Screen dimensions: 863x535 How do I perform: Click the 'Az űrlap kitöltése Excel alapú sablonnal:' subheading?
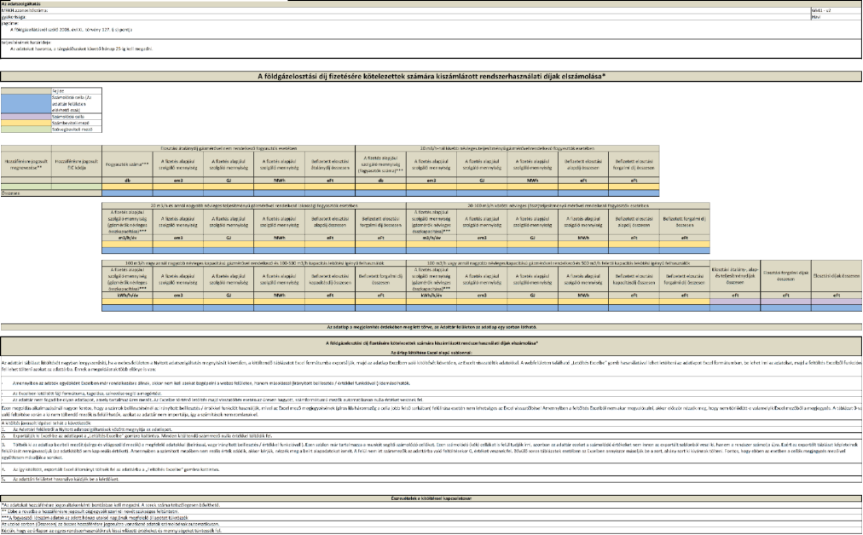[x=431, y=352]
